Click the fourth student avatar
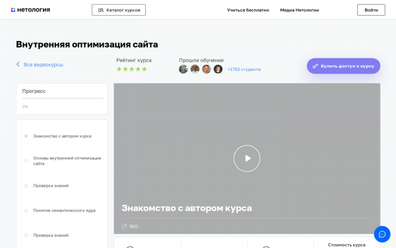This screenshot has width=396, height=248. tap(218, 69)
